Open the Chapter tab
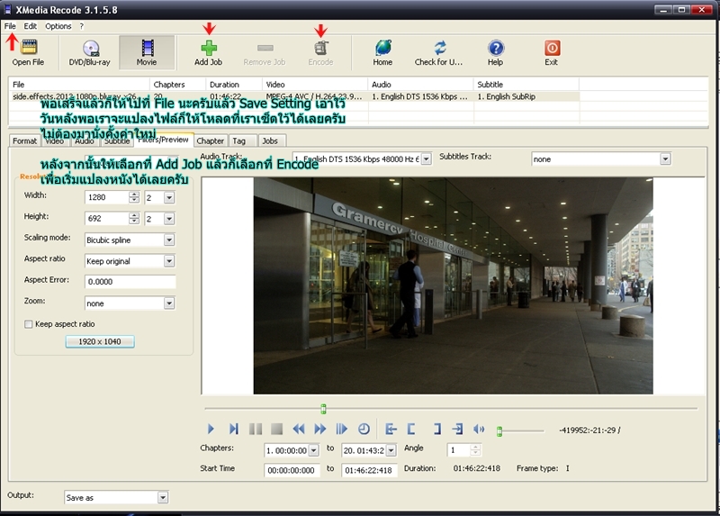Screen dimensions: 720x516 210,140
